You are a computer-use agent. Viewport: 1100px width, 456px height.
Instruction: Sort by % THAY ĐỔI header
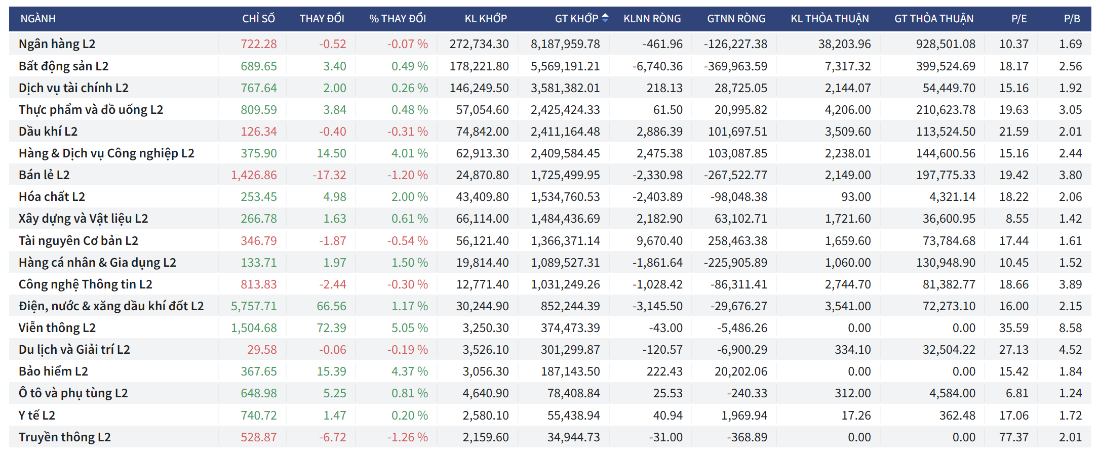tap(398, 19)
